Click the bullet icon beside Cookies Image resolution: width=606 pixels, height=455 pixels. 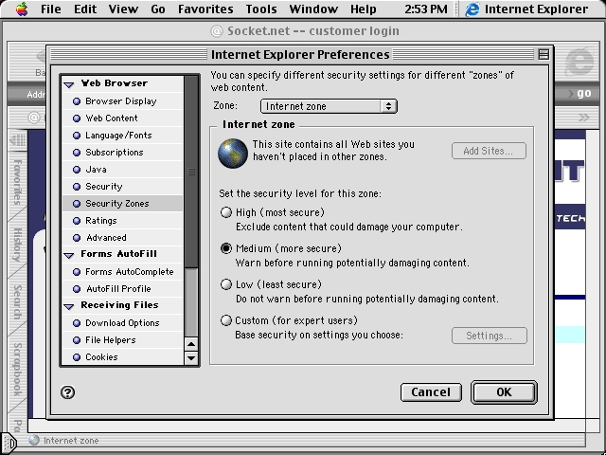coord(77,357)
